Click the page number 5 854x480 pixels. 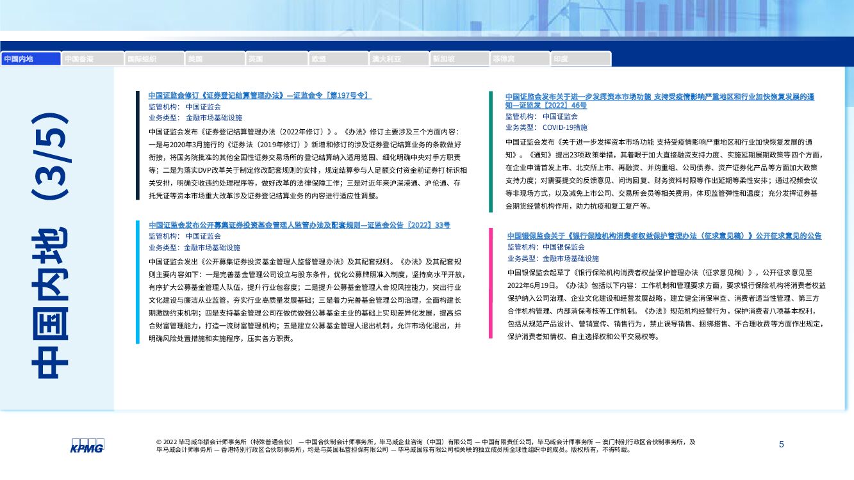[781, 444]
